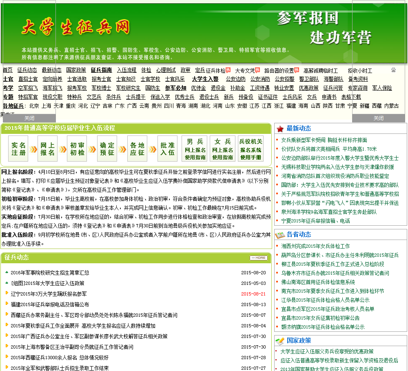This screenshot has height=371, width=408.
Task: Open article 辽宁2015年3万大学生踊跃报名参军
Action: pos(49,294)
